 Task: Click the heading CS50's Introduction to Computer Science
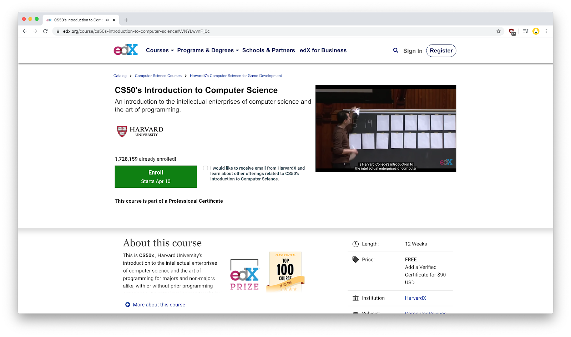point(196,90)
